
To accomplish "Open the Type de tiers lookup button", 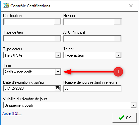I will [x=57, y=38].
